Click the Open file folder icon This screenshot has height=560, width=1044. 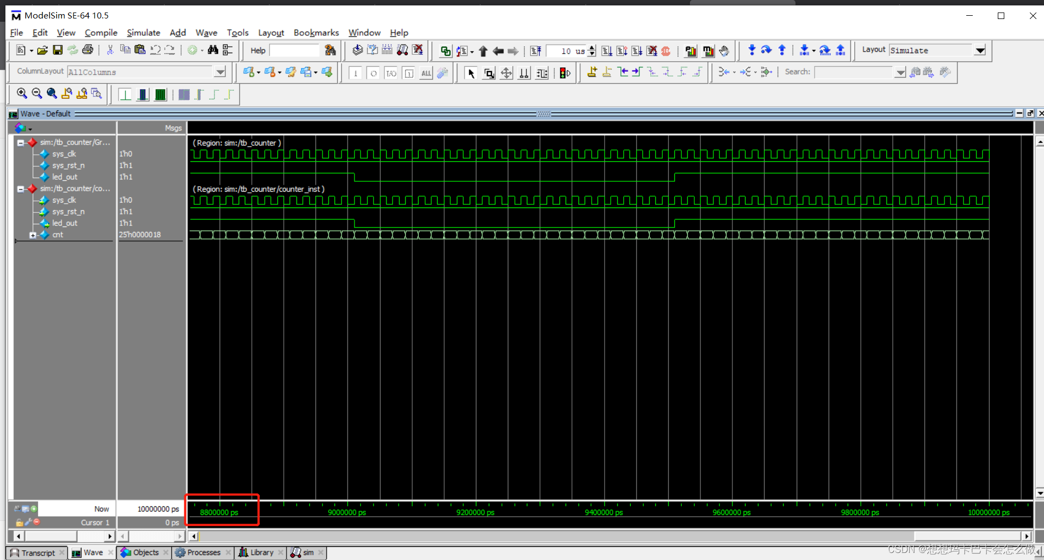(42, 51)
